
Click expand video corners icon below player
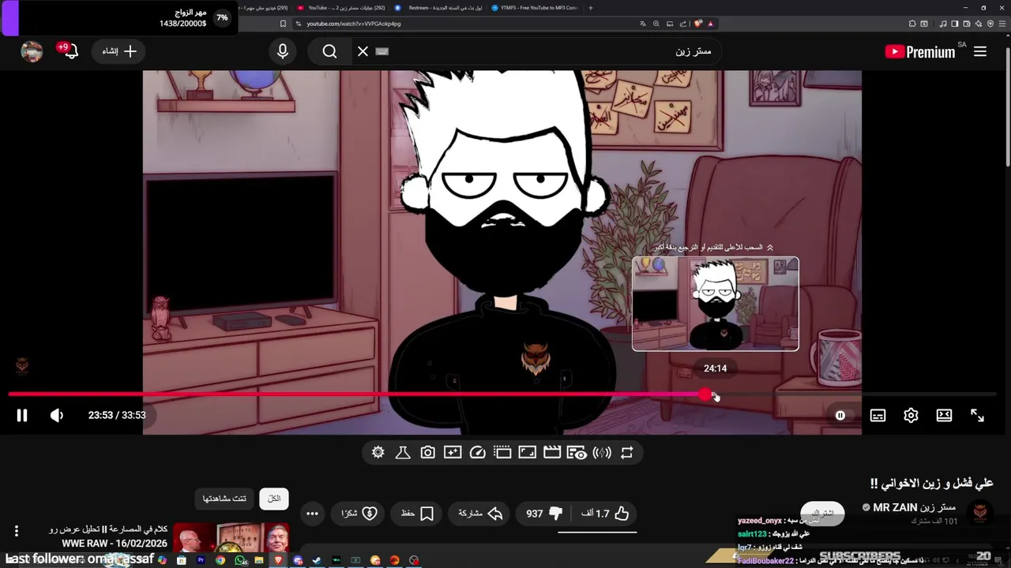pyautogui.click(x=527, y=452)
